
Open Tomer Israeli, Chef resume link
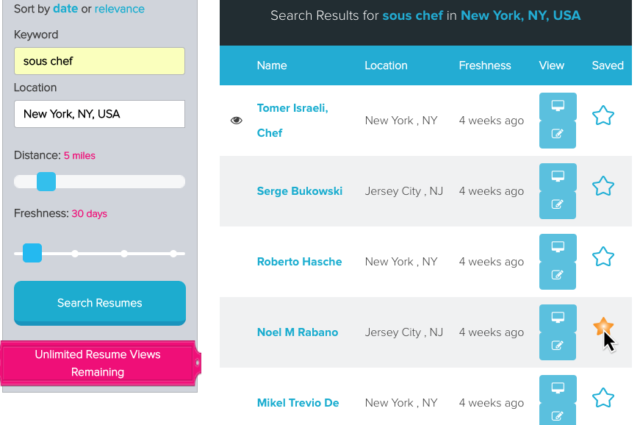click(x=292, y=121)
